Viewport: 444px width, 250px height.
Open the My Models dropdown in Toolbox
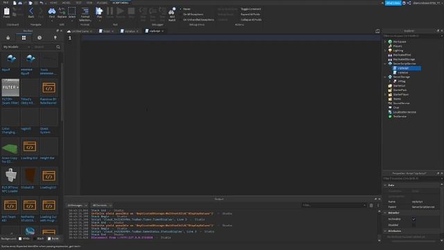(17, 47)
